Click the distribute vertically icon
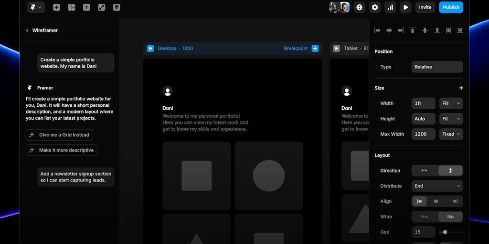 460,30
